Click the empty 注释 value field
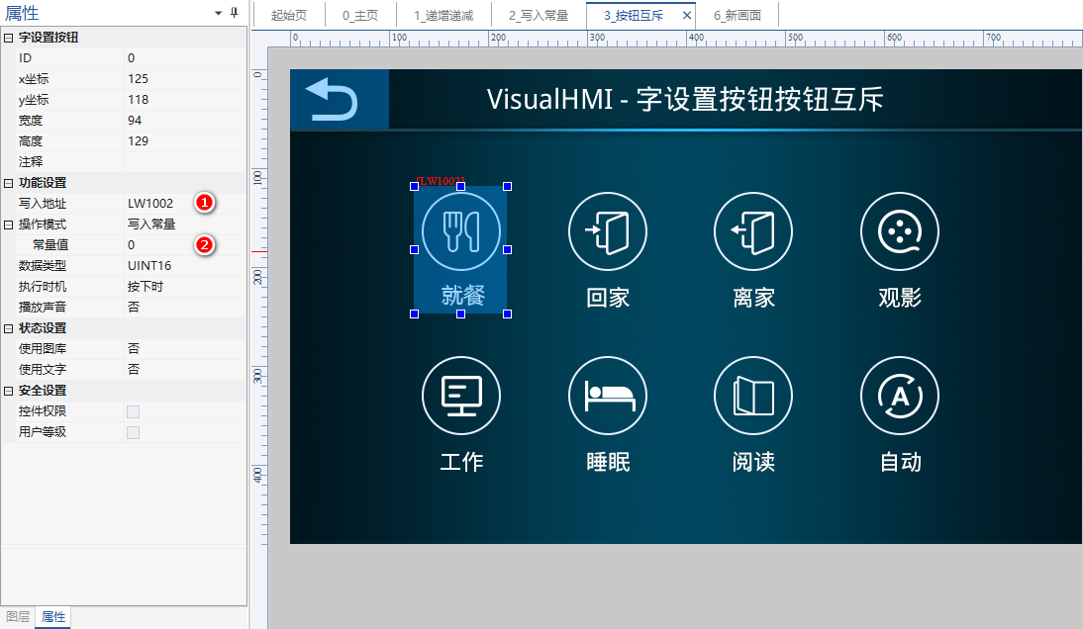This screenshot has height=629, width=1083. 185,161
